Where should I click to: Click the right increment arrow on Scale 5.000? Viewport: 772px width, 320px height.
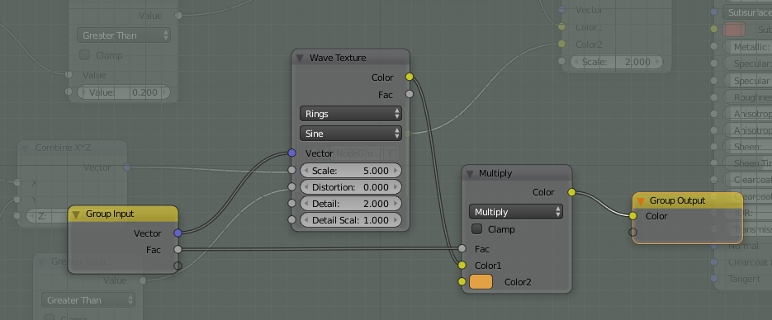tap(395, 171)
